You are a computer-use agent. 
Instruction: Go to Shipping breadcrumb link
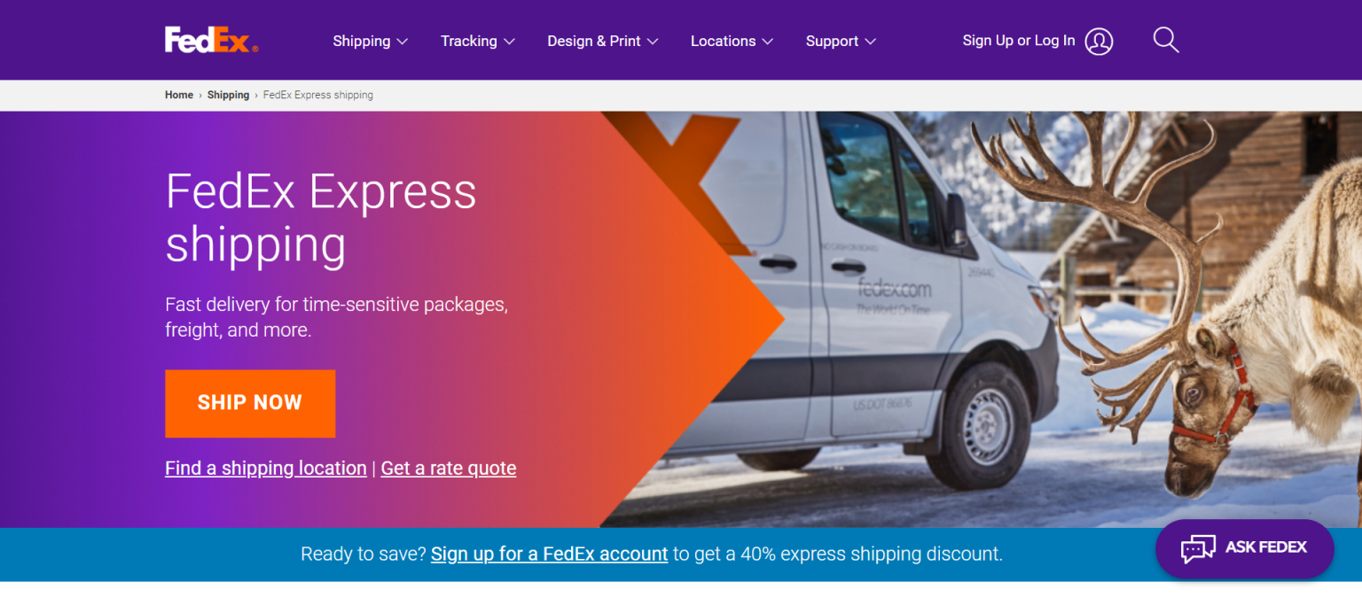point(228,95)
